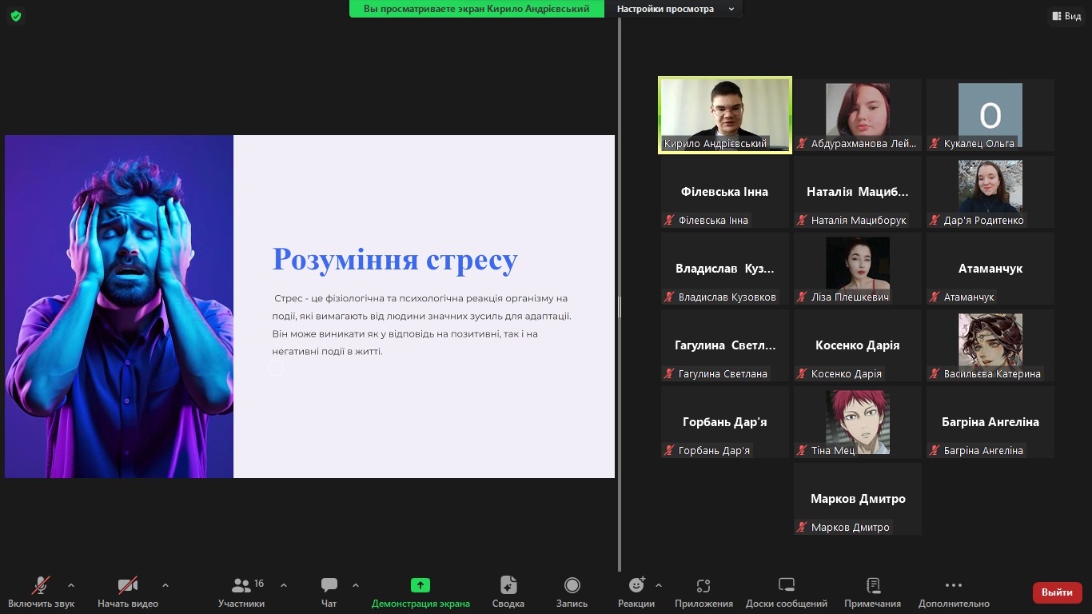Viewport: 1092px width, 614px height.
Task: Click the Демонстрация экрана label
Action: point(420,604)
